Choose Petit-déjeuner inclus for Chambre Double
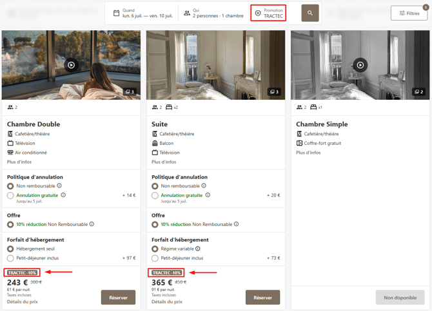Viewport: 432px width, 311px height. [x=10, y=258]
